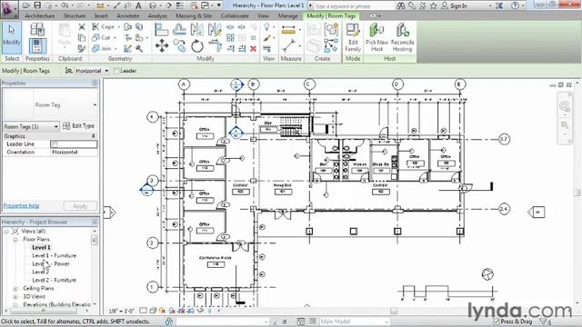Click the navigation wheel icon in view
Image resolution: width=582 pixels, height=327 pixels.
click(x=565, y=106)
